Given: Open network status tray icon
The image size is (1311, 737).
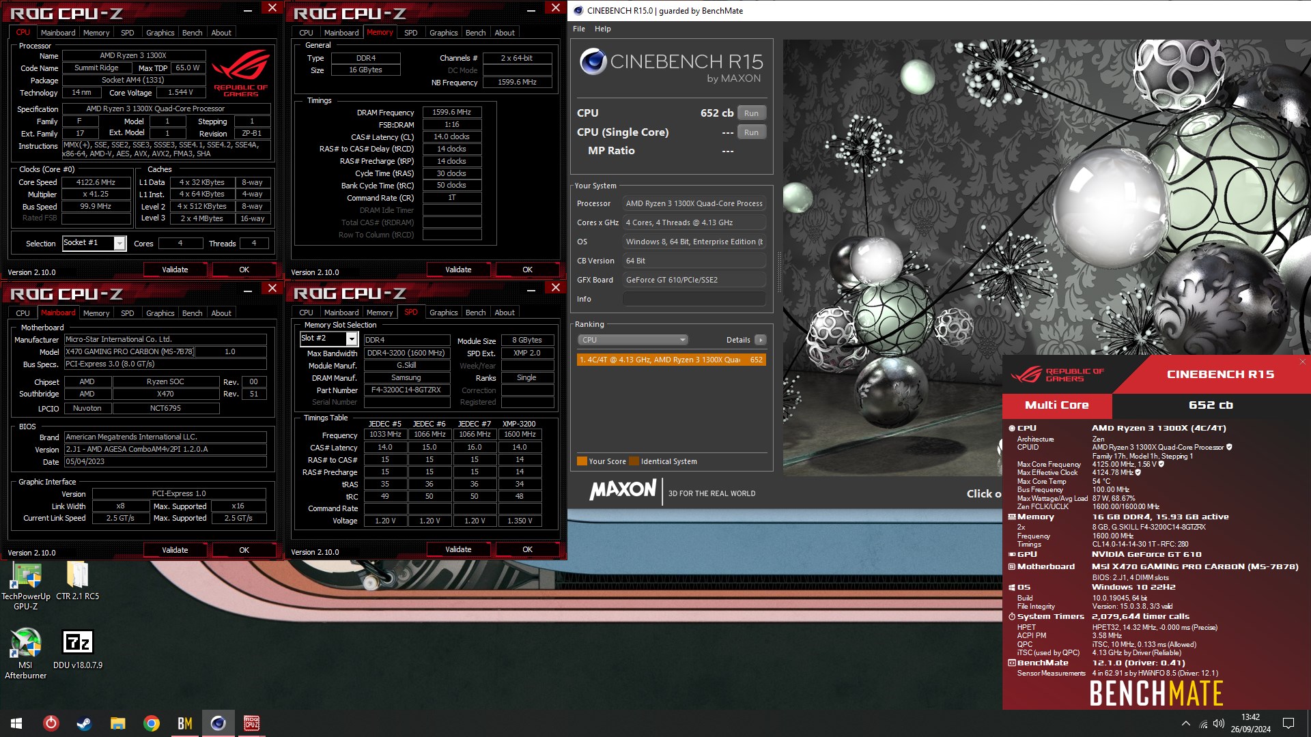Looking at the screenshot, I should [1203, 723].
